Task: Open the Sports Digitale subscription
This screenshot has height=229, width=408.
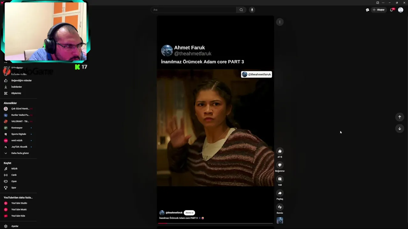Action: tap(18, 134)
